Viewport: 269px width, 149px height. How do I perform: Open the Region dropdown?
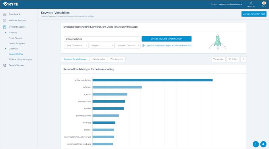click(102, 45)
